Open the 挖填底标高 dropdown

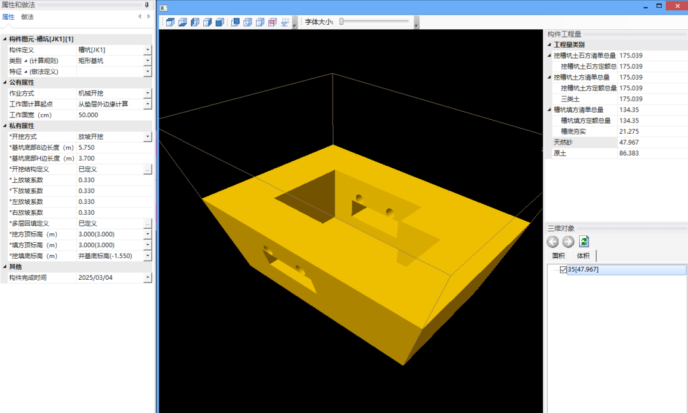click(x=147, y=256)
